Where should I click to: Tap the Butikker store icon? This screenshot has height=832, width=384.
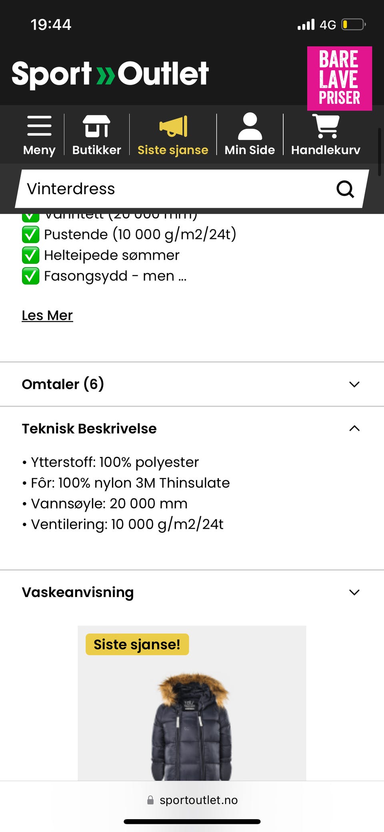(x=96, y=126)
